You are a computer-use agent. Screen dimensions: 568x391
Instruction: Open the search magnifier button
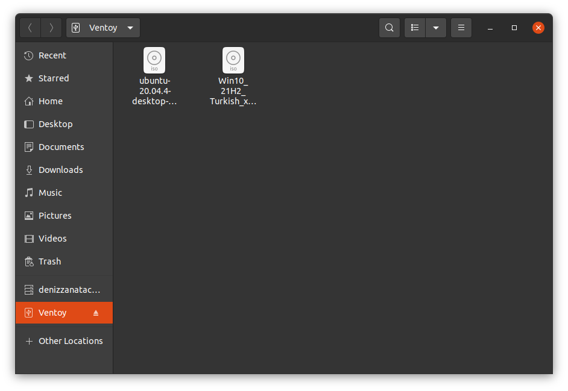(390, 28)
